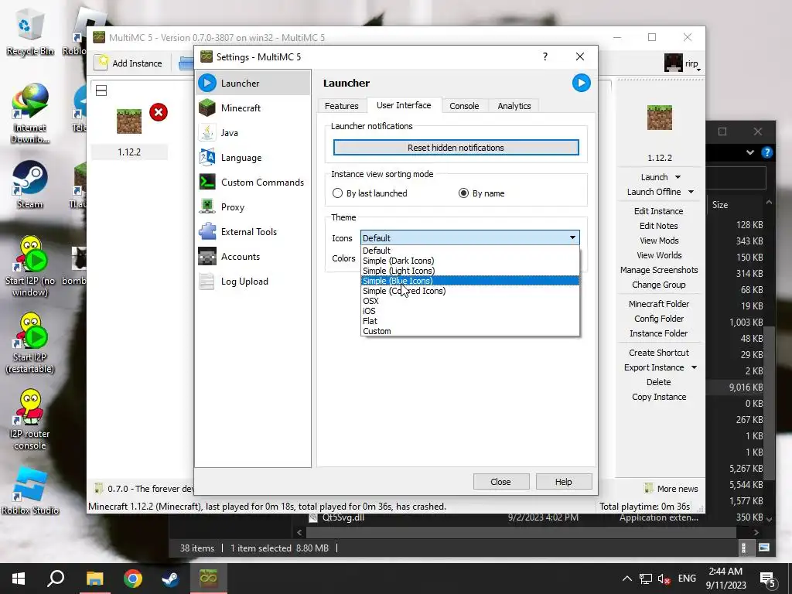792x594 pixels.
Task: Open Chrome from the taskbar
Action: point(133,579)
